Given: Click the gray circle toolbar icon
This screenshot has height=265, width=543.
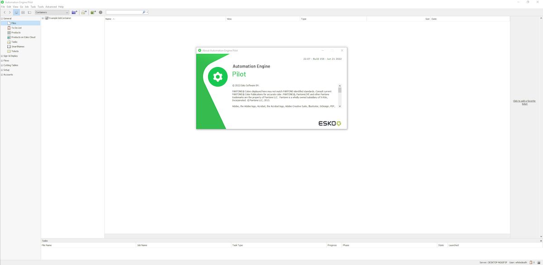Looking at the screenshot, I should click(x=100, y=12).
